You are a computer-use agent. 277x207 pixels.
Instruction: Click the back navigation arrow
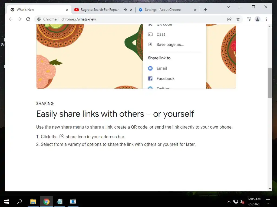tap(11, 19)
